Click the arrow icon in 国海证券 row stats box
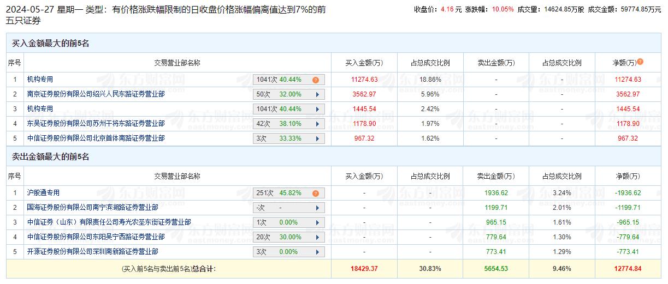This screenshot has height=284, width=668. (317, 208)
